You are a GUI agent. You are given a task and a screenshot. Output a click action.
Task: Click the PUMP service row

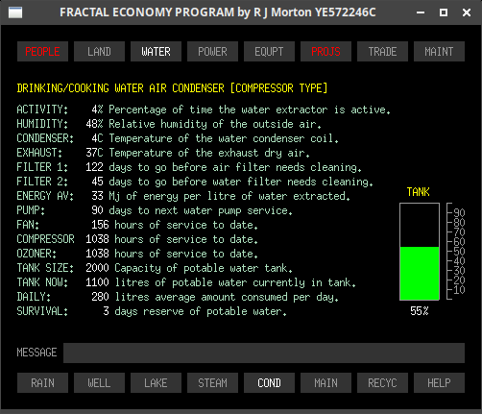pos(155,210)
